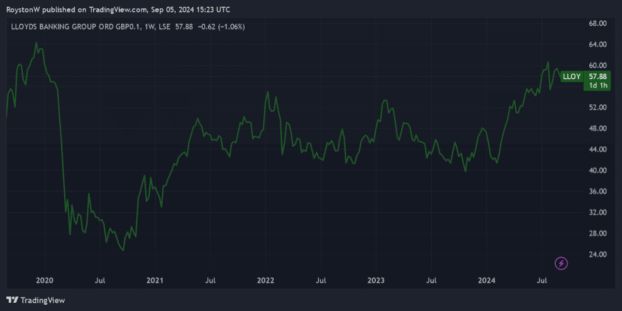Viewport: 622px width, 311px height.
Task: Click the 68.00 price axis label
Action: point(597,23)
